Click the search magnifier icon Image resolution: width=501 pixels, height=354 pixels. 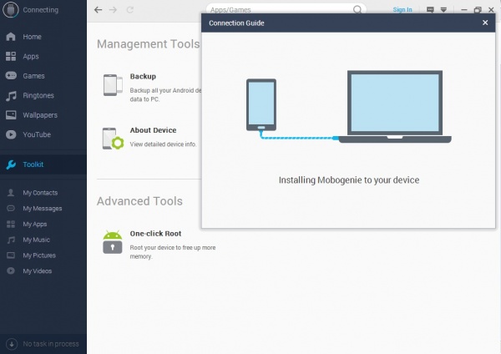click(x=357, y=9)
